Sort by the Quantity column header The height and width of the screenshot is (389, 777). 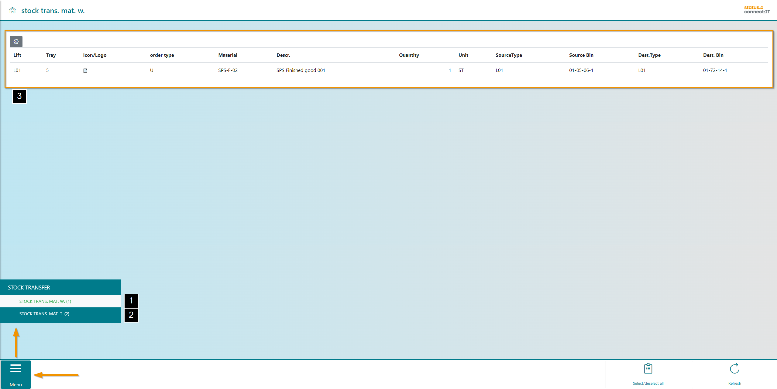pyautogui.click(x=409, y=55)
